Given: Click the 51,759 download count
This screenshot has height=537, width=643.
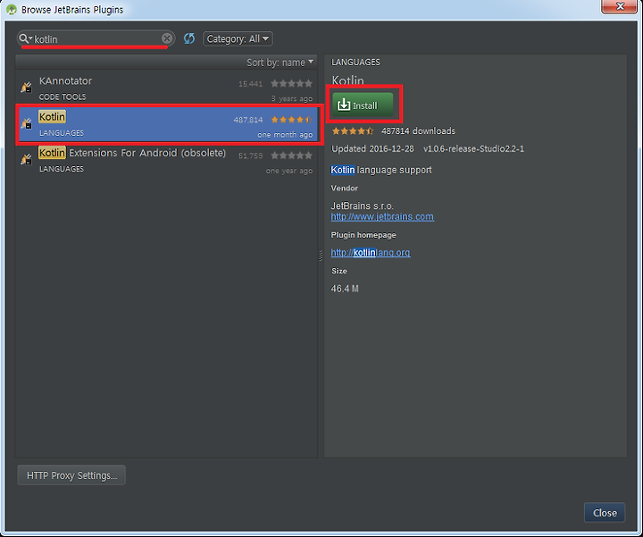Looking at the screenshot, I should (250, 155).
